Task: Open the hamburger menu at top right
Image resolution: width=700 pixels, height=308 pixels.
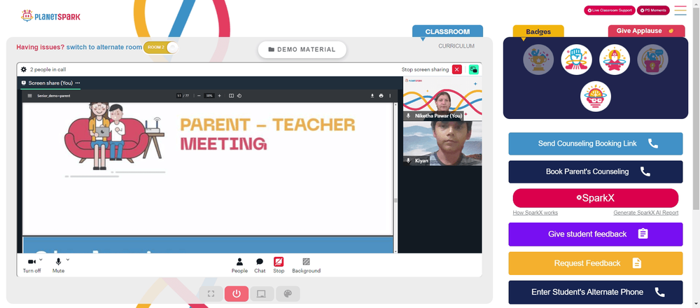Action: (680, 10)
